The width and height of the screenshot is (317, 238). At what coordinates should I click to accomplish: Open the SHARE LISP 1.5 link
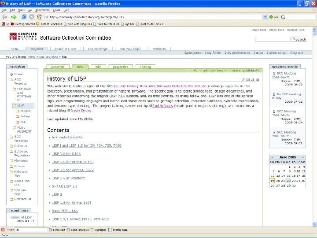[65, 186]
